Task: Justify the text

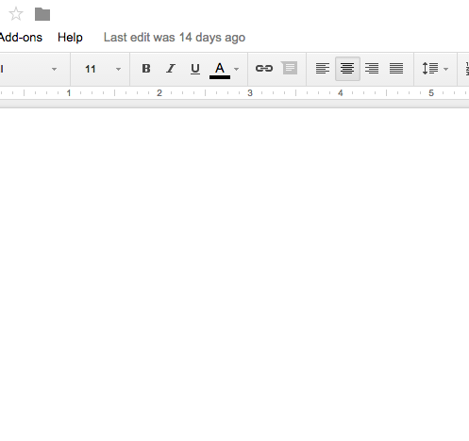Action: coord(396,69)
